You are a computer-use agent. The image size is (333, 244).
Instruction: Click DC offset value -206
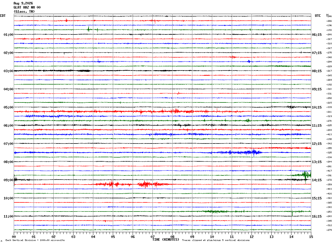coord(329,34)
